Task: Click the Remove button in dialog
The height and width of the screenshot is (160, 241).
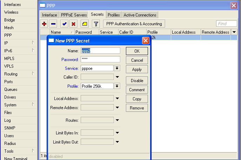Action: point(137,108)
